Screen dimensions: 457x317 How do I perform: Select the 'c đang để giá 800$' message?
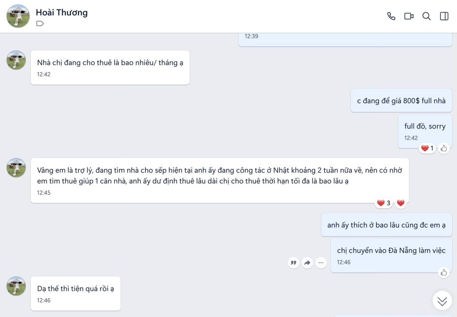pos(401,101)
